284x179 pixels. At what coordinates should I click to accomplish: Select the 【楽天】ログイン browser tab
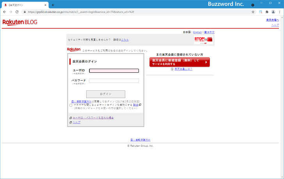point(25,5)
